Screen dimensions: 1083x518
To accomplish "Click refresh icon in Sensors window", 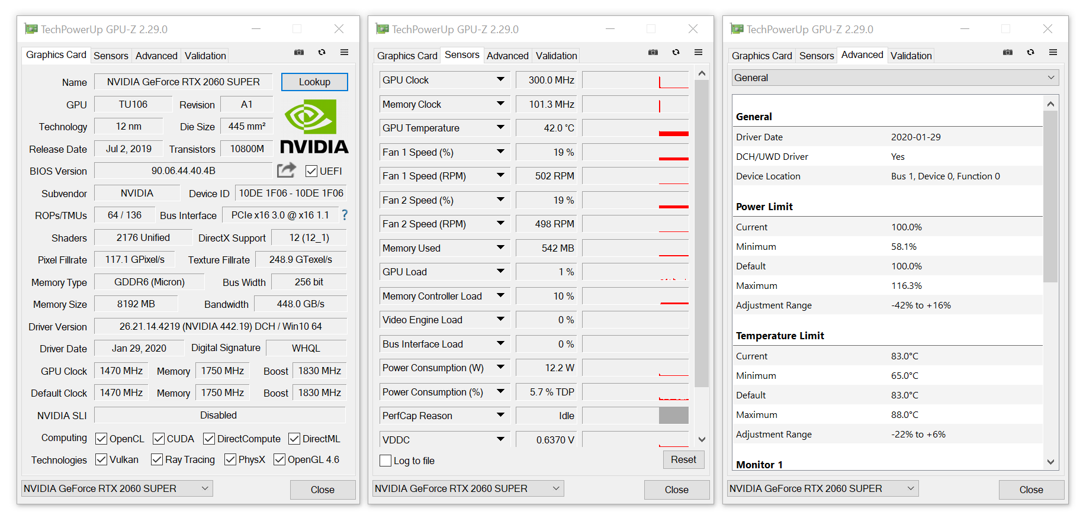I will click(676, 53).
